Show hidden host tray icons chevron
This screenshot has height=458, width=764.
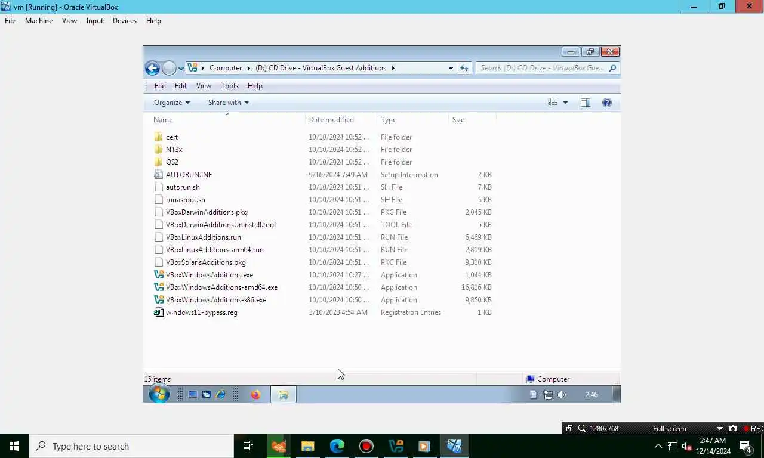click(658, 446)
